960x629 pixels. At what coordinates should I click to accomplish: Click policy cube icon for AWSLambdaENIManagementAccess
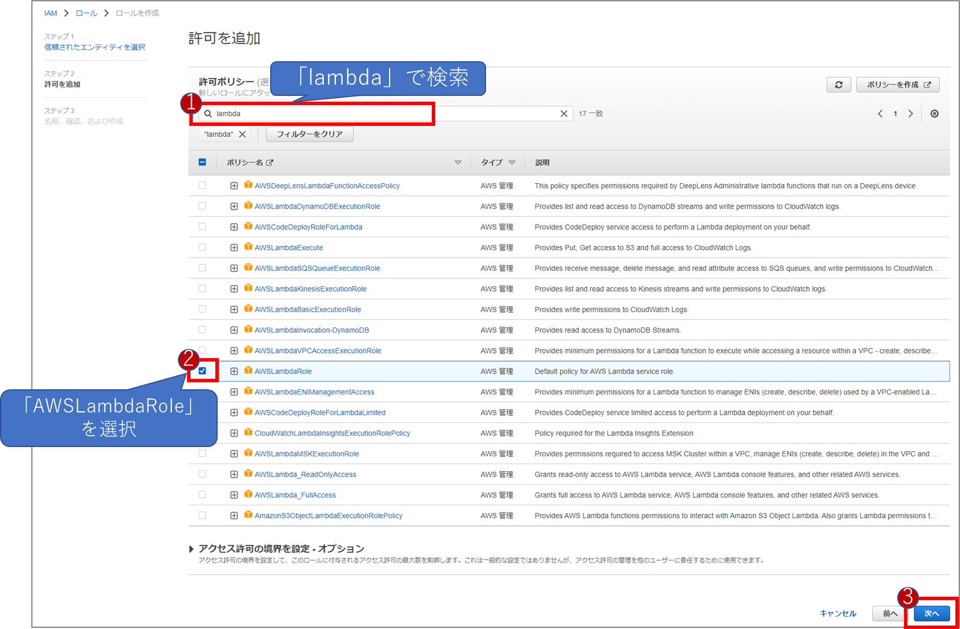click(x=248, y=391)
